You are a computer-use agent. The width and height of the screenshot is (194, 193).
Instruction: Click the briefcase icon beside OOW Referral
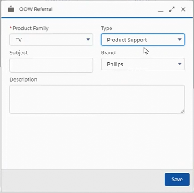pyautogui.click(x=11, y=9)
